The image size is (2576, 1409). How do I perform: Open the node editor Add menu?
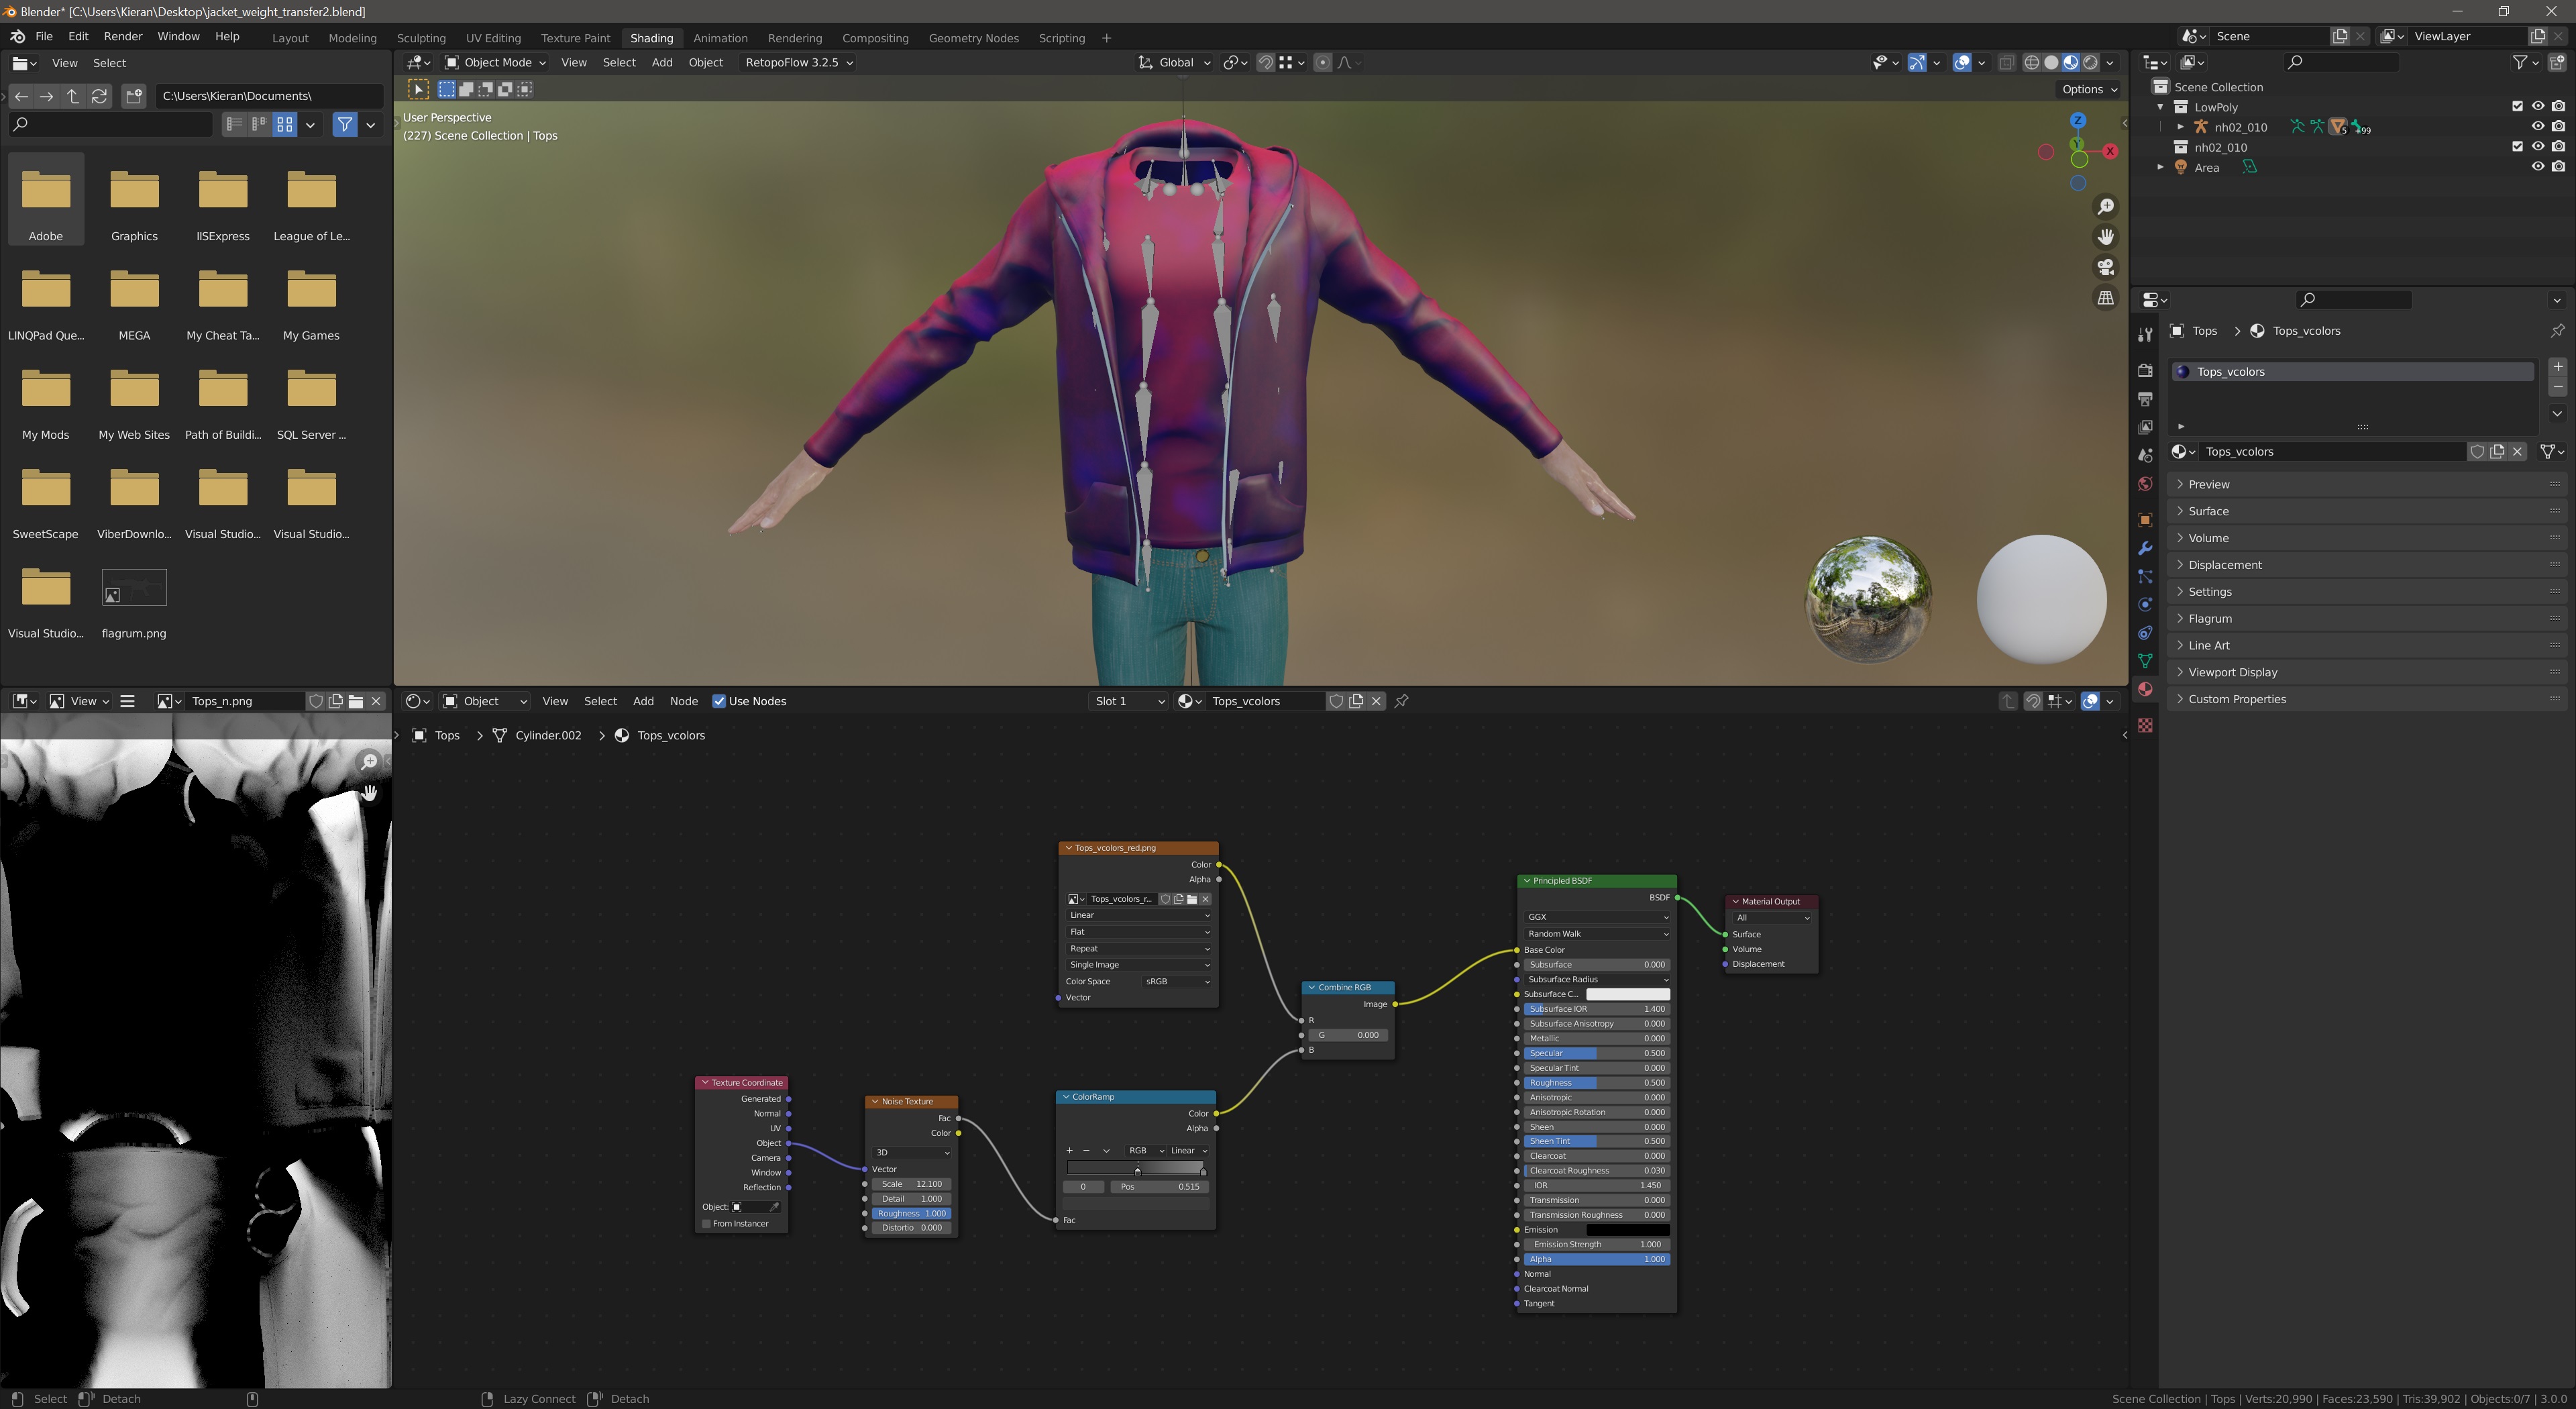click(x=643, y=701)
